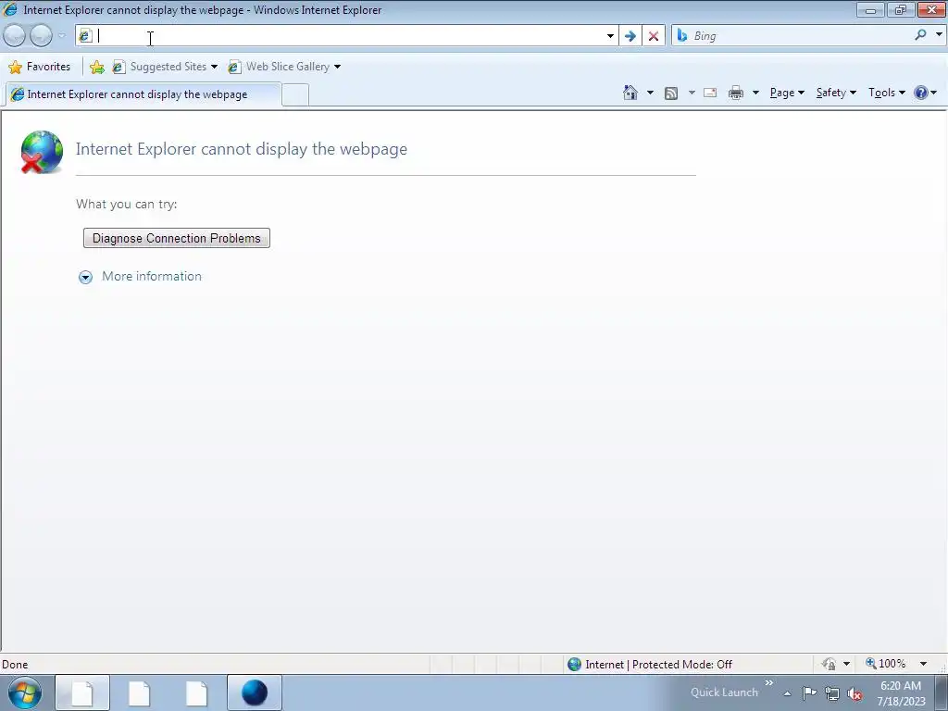Expand the address bar autocomplete dropdown
Screen dimensions: 948x711
pyautogui.click(x=610, y=36)
